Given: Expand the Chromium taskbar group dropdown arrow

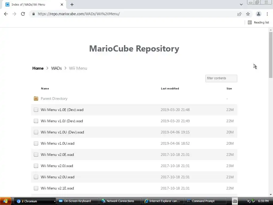Looking at the screenshot, I should (54, 201).
